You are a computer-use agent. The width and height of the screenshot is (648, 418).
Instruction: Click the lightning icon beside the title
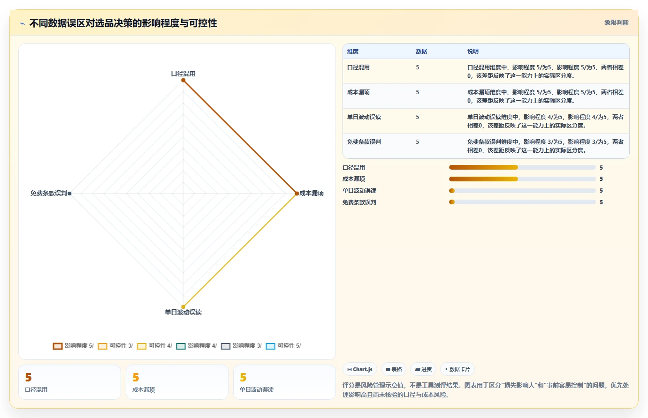(22, 23)
